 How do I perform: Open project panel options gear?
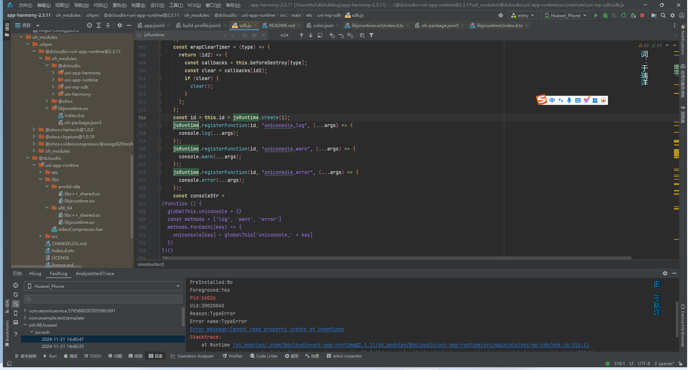point(120,25)
